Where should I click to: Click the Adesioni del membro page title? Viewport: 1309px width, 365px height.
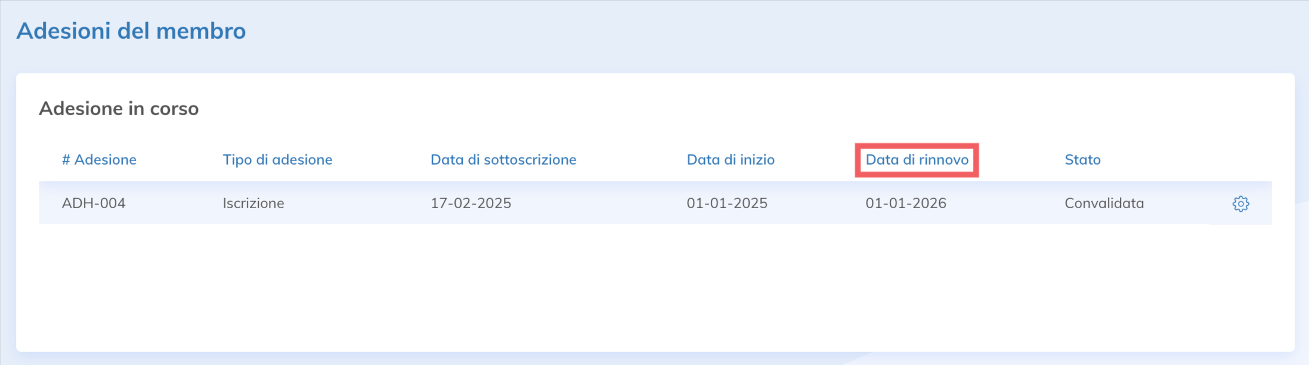click(x=131, y=31)
